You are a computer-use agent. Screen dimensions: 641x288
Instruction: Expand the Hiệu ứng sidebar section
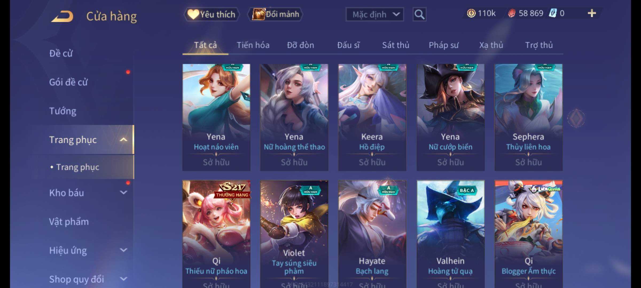pos(123,250)
